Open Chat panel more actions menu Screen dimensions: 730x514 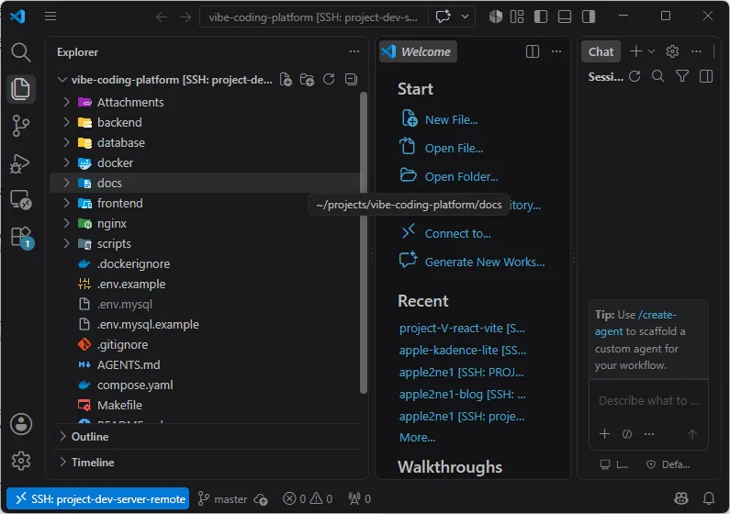click(x=696, y=51)
